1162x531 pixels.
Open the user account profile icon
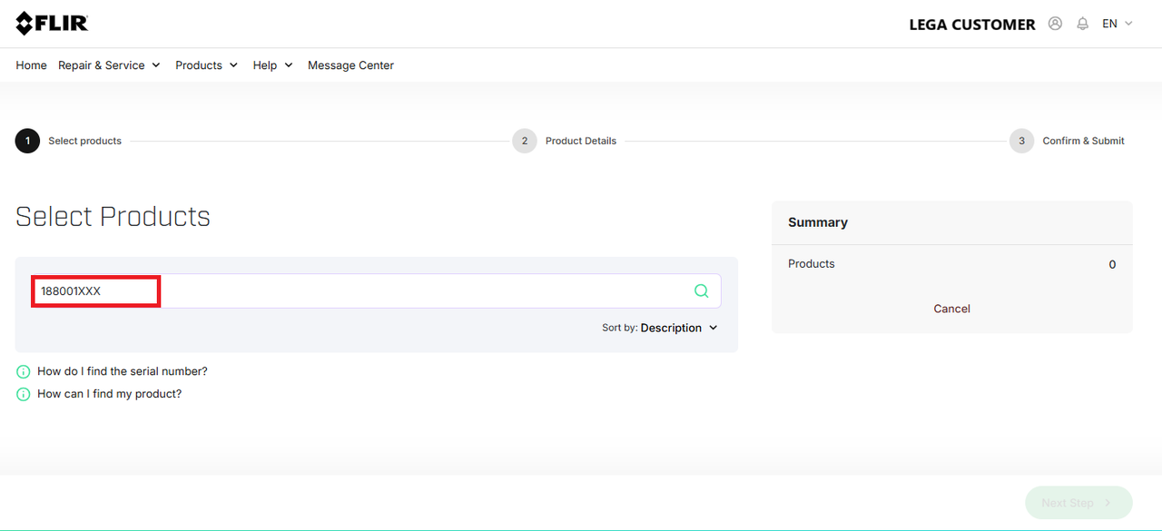point(1055,24)
